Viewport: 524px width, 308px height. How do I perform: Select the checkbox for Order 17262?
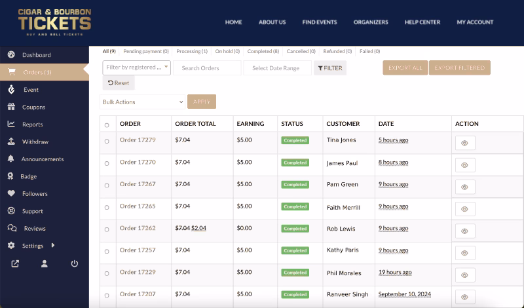click(107, 229)
